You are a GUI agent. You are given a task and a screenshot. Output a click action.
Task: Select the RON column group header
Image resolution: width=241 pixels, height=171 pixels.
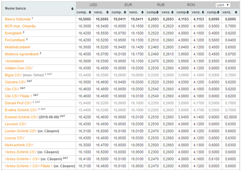pyautogui.click(x=191, y=5)
